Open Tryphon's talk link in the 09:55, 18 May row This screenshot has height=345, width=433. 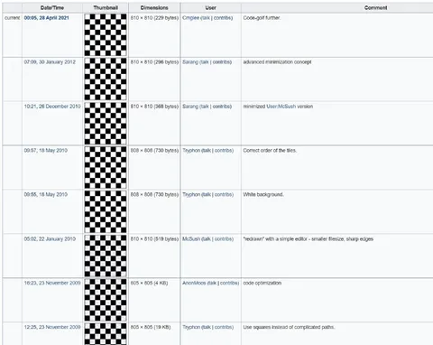(x=207, y=195)
